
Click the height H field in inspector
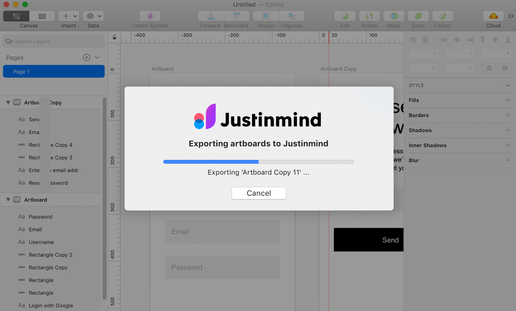pyautogui.click(x=460, y=68)
